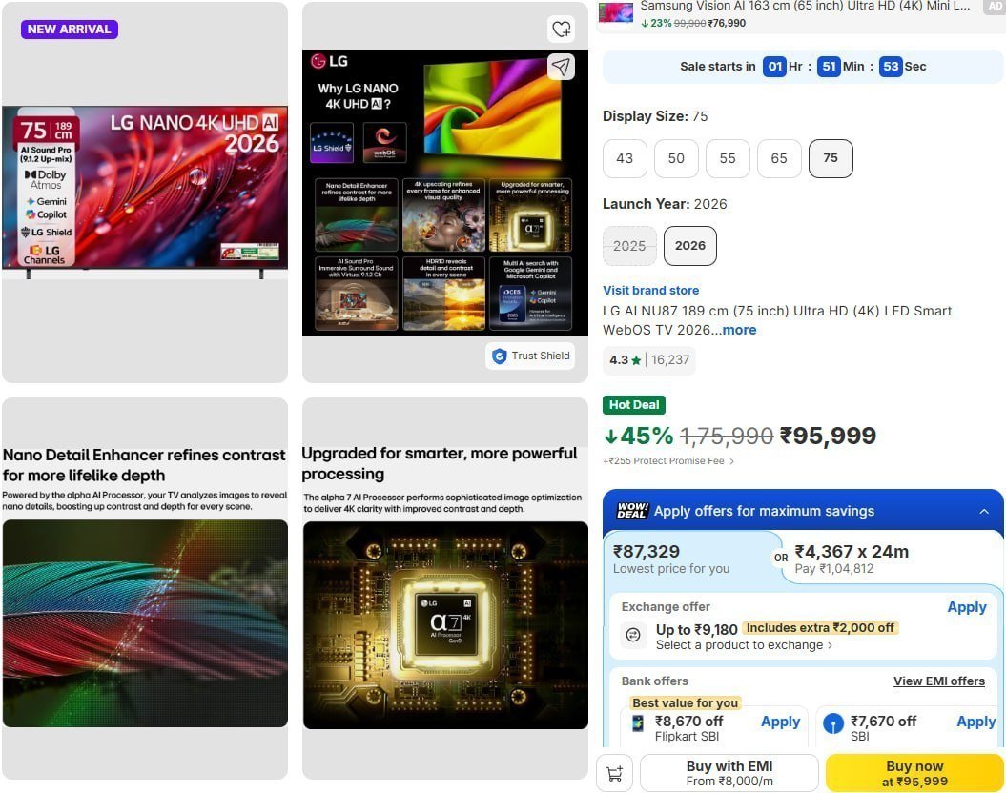Open Samsung Vision AI ad thumbnail
Image resolution: width=1006 pixels, height=793 pixels.
615,12
